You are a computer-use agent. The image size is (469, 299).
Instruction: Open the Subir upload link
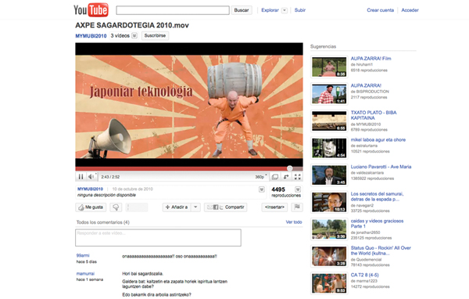click(x=299, y=10)
